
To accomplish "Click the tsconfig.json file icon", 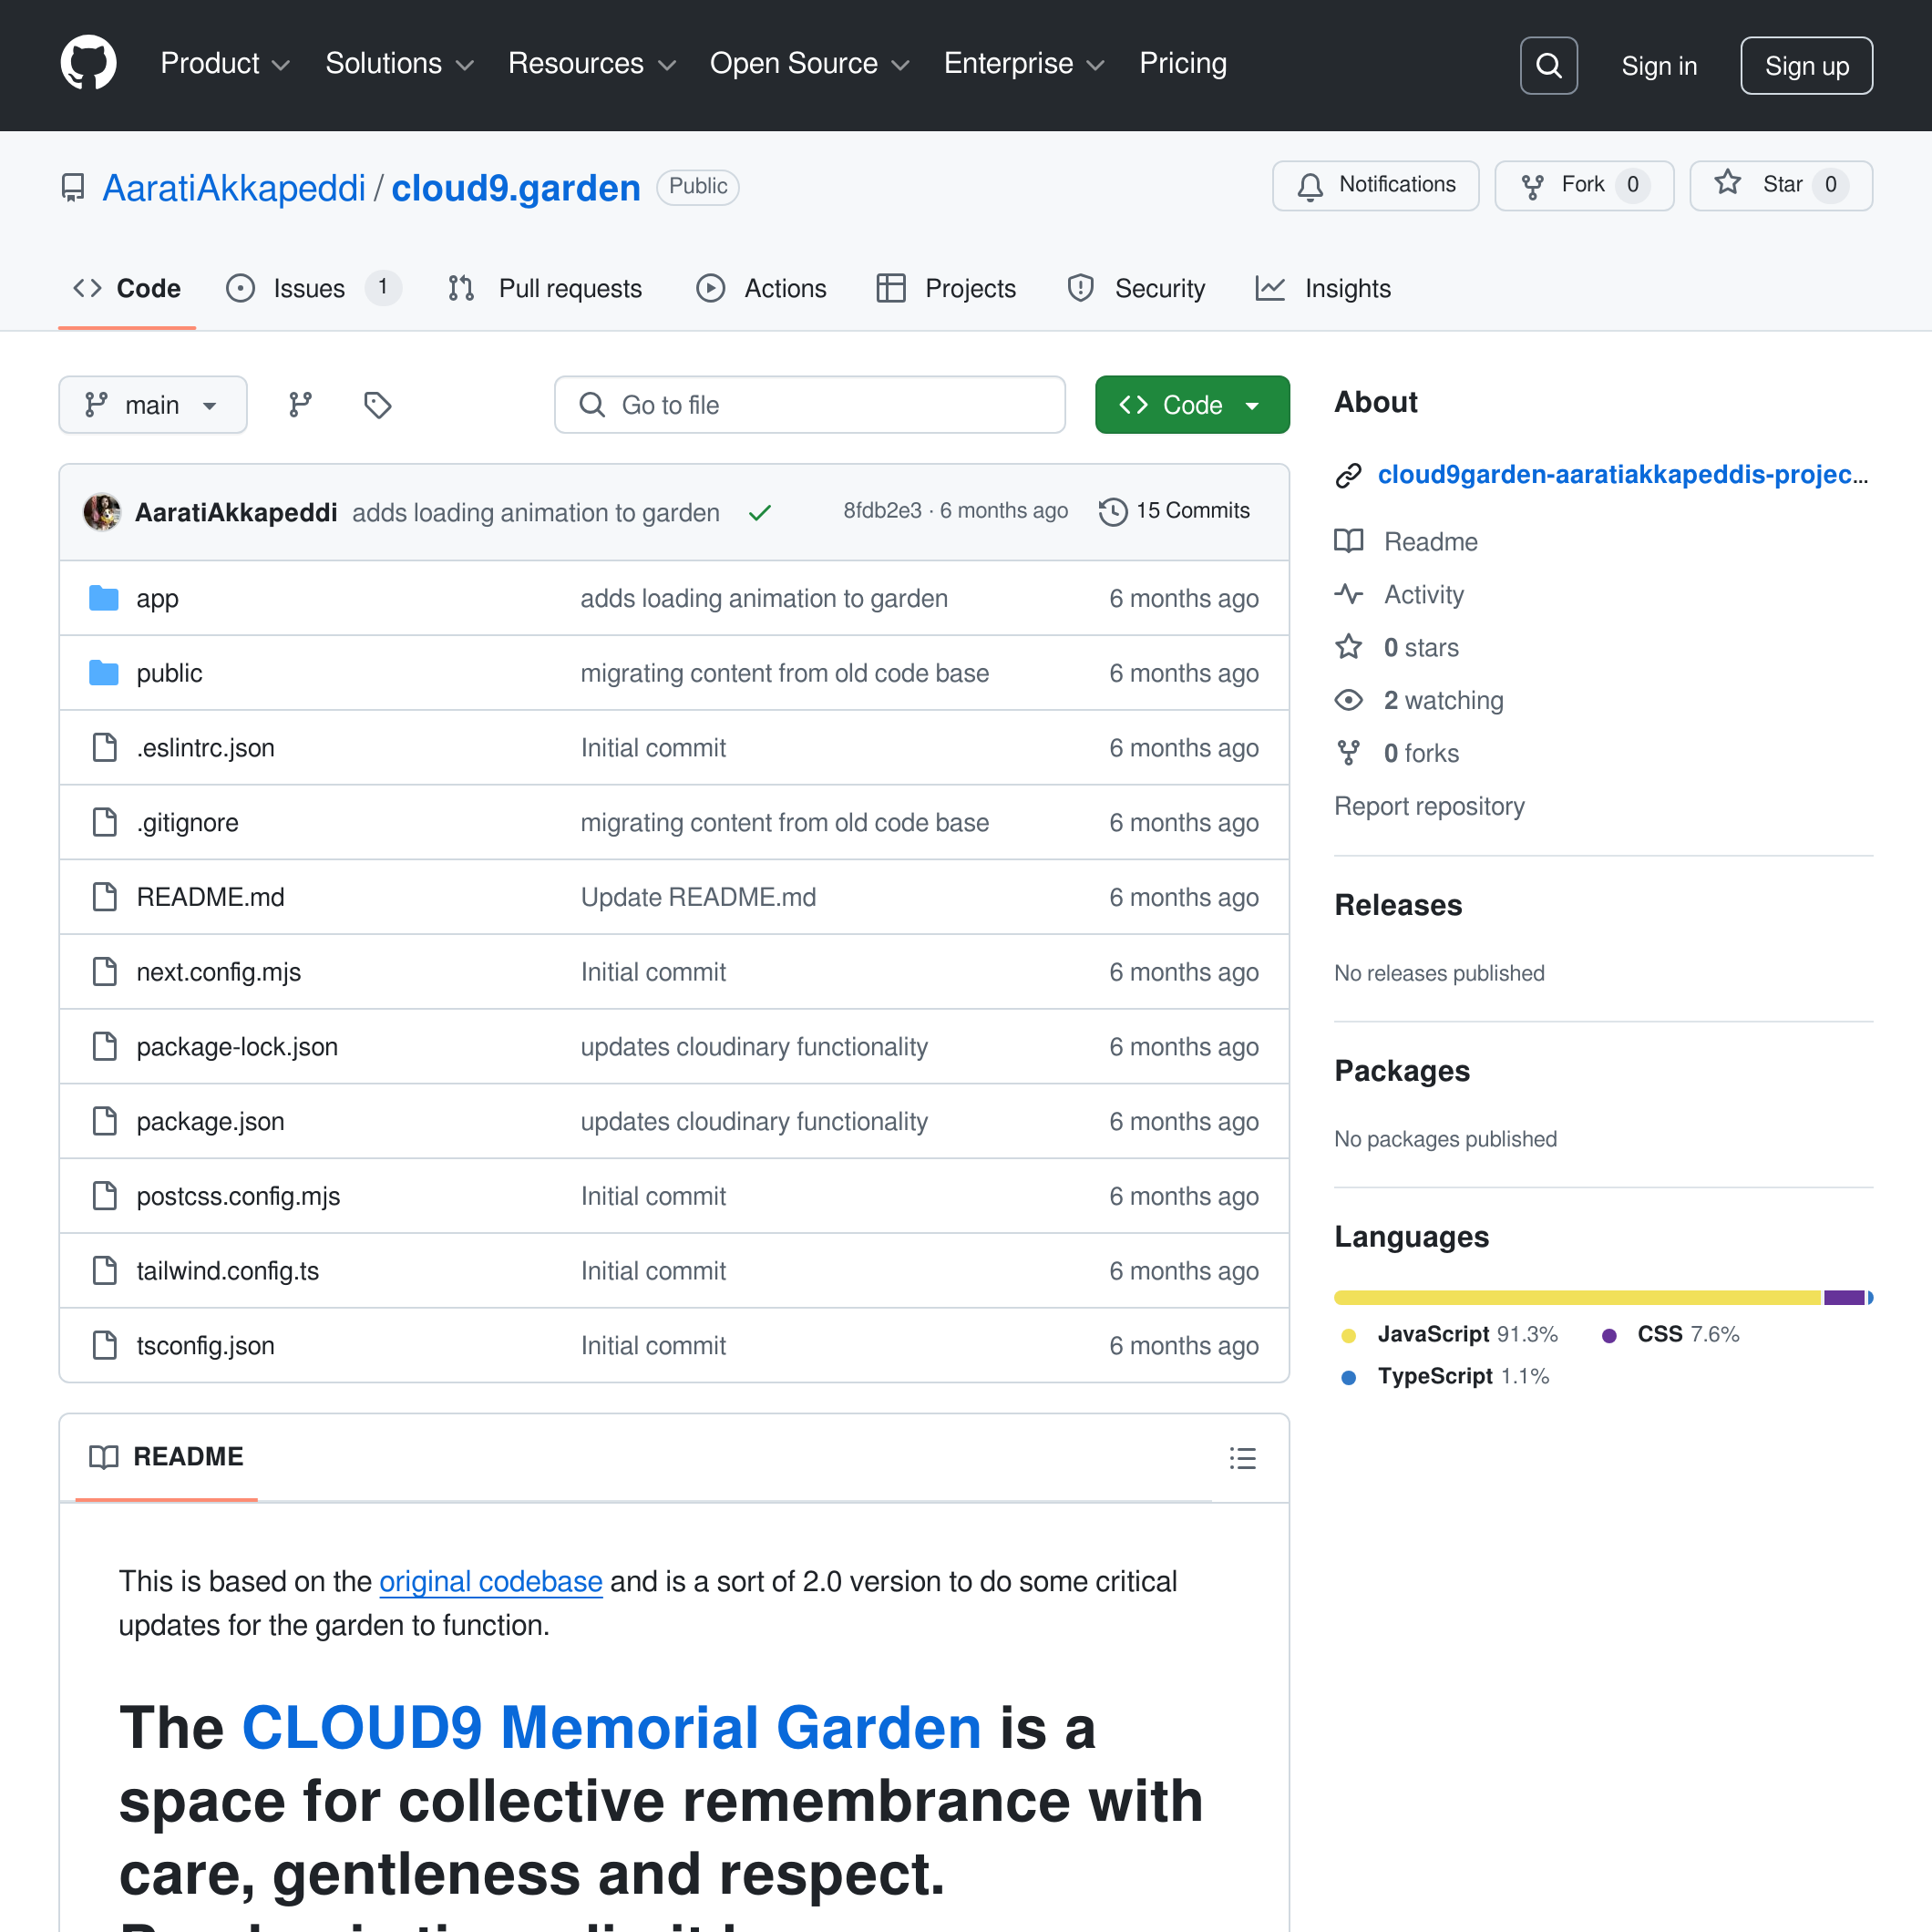I will (104, 1345).
